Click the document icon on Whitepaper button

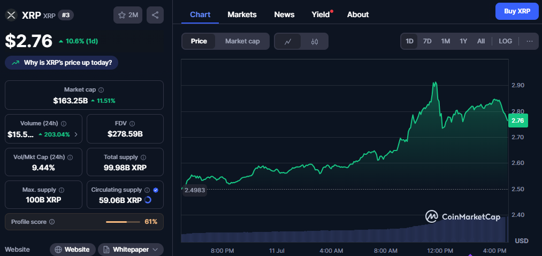[x=106, y=250]
